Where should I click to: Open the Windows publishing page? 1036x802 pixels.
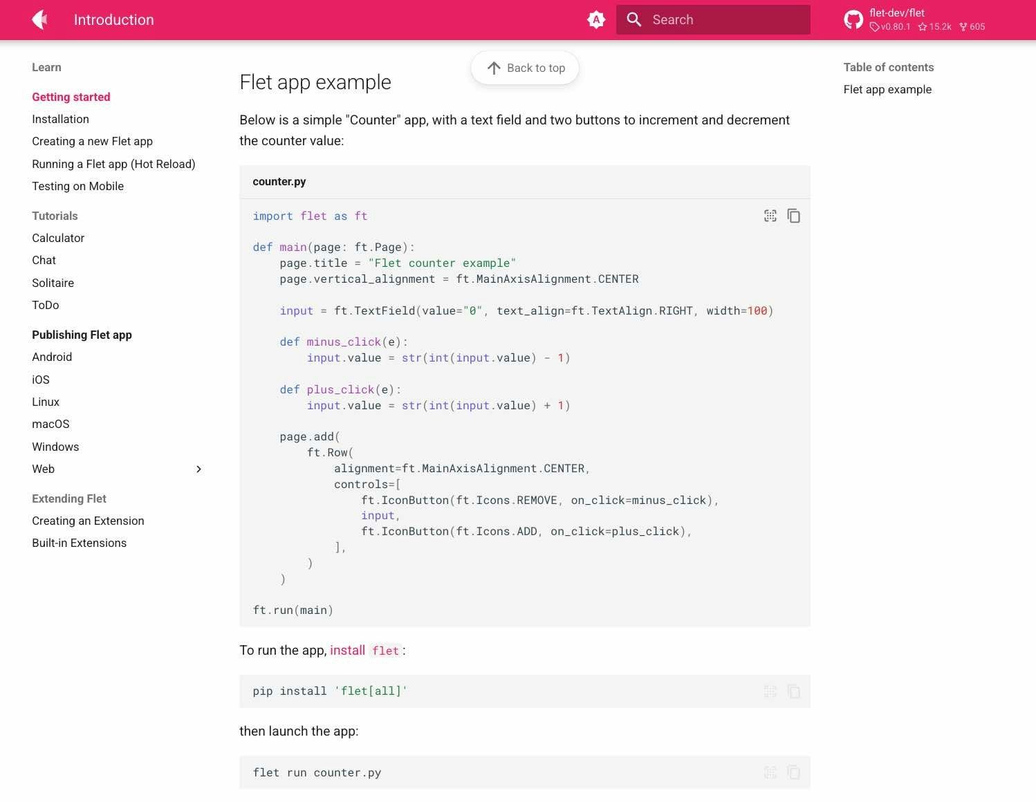point(55,447)
